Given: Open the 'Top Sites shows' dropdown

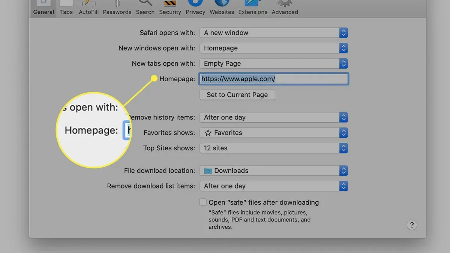Looking at the screenshot, I should [274, 148].
